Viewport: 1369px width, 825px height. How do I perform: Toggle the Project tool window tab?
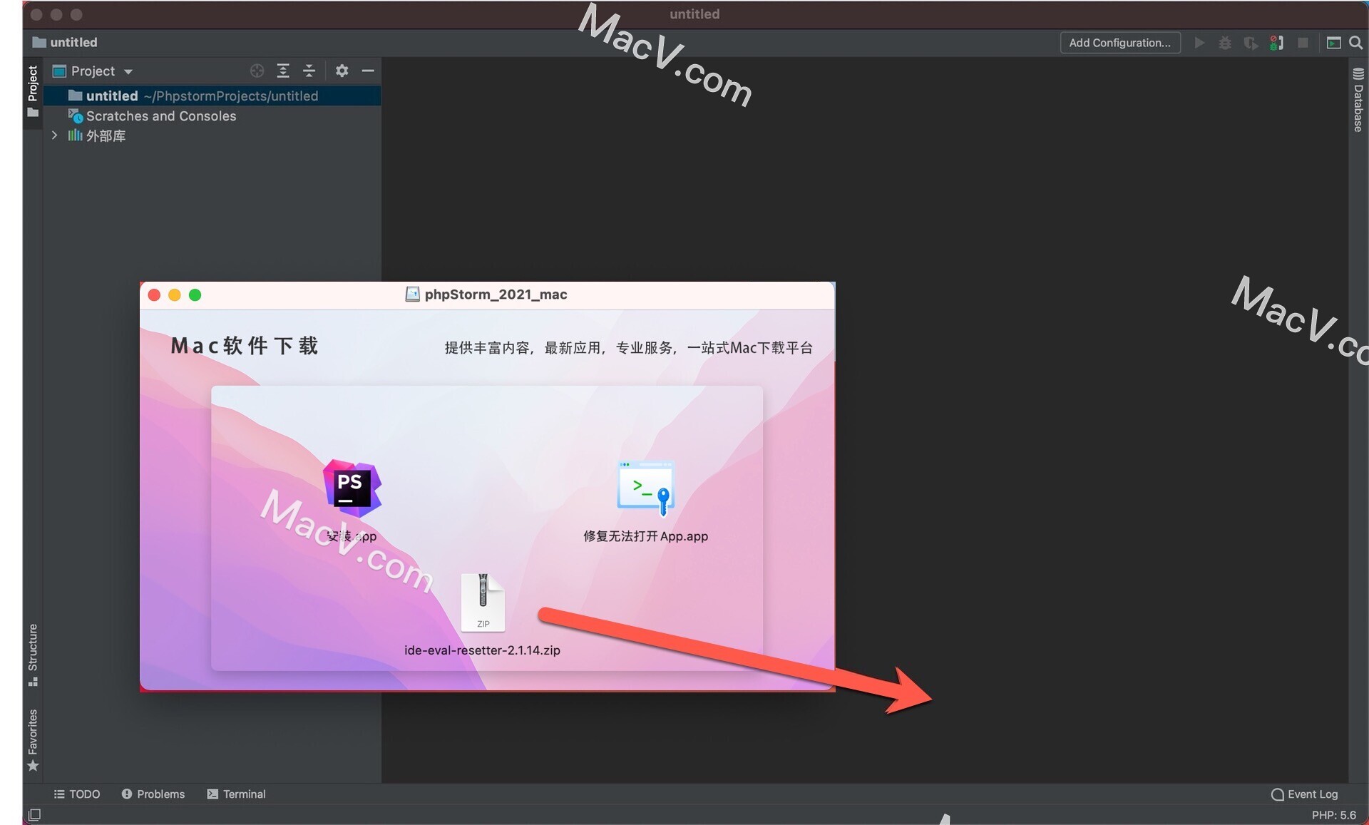(33, 91)
